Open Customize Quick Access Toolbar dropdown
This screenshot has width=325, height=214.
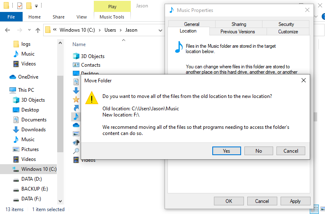(37, 6)
